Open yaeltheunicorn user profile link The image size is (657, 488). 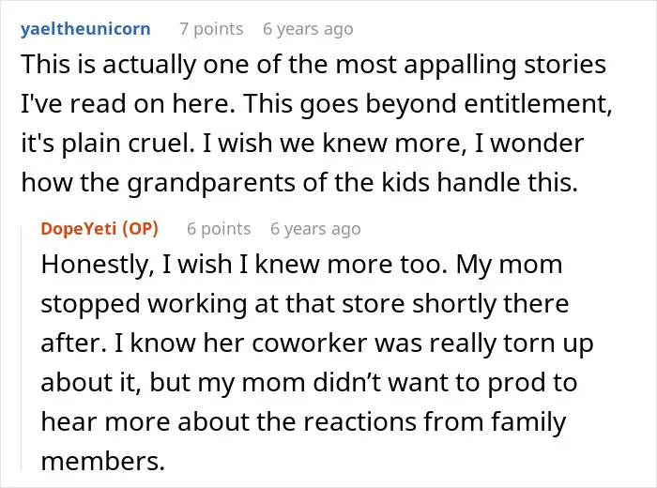click(85, 29)
